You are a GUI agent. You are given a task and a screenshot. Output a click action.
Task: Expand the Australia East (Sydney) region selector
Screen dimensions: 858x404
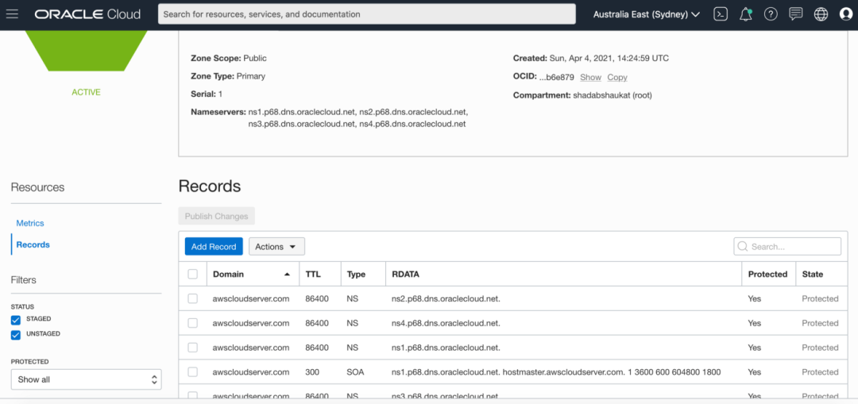pos(646,15)
